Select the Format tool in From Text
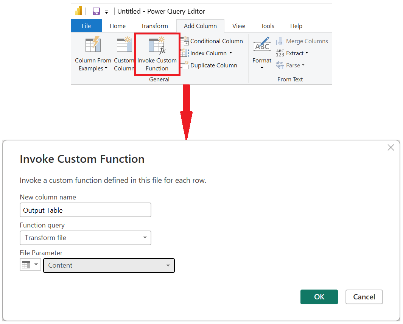The image size is (403, 324). pyautogui.click(x=261, y=53)
